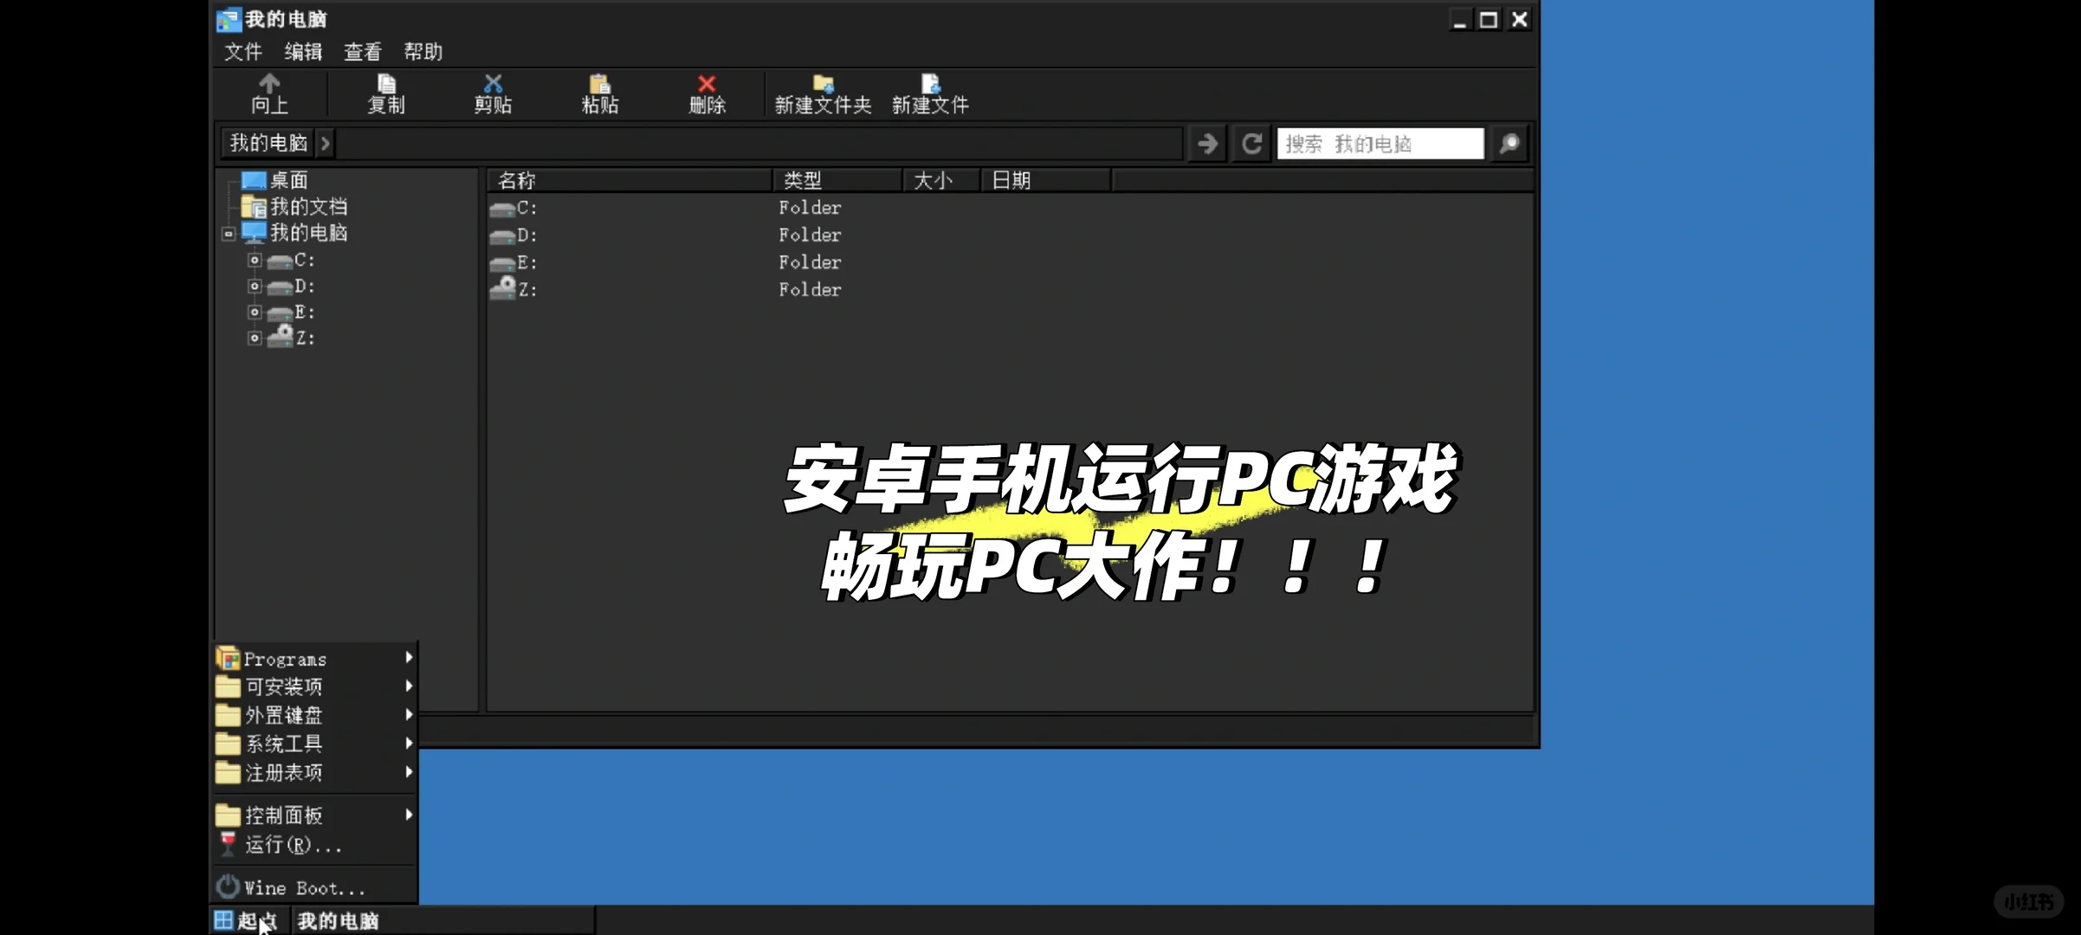Collapse the 我的电脑 node in the tree
The width and height of the screenshot is (2081, 935).
click(228, 233)
